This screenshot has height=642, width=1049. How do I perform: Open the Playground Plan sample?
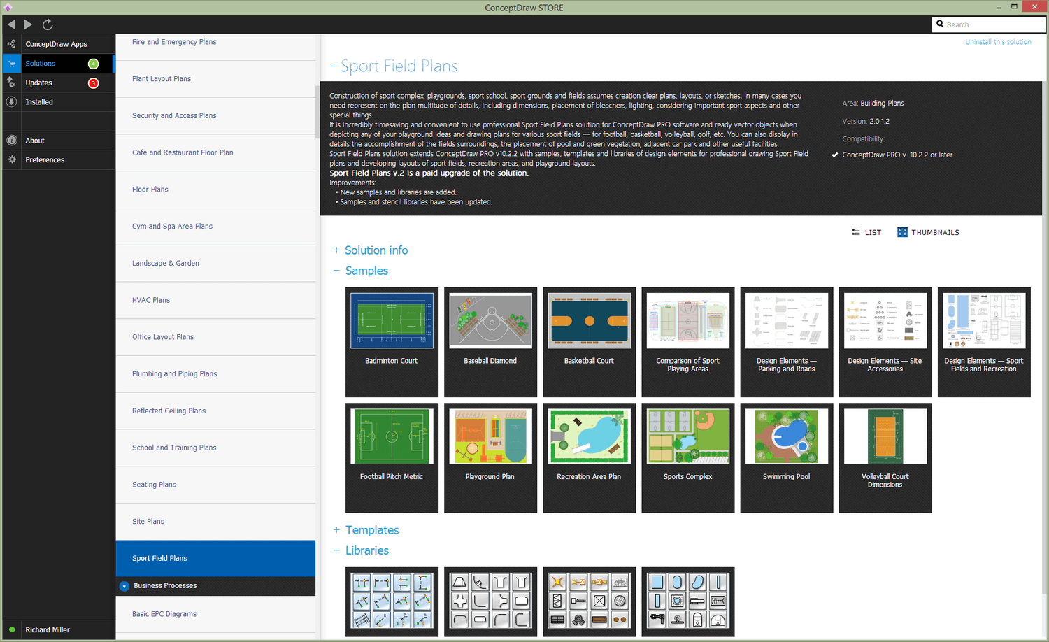click(x=490, y=458)
